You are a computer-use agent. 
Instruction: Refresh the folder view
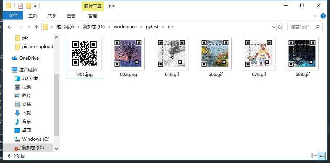click(280, 27)
